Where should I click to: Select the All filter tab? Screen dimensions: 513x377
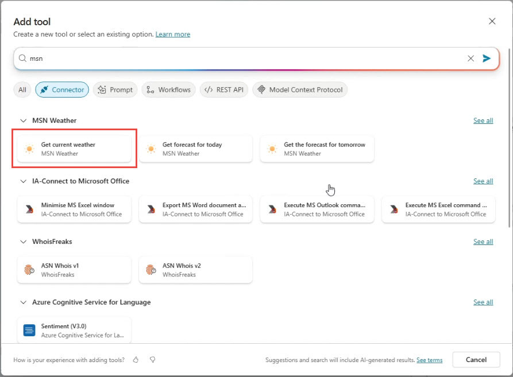tap(22, 90)
